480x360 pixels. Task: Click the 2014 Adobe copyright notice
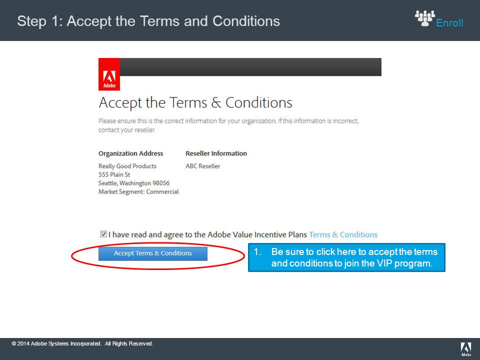coord(82,343)
